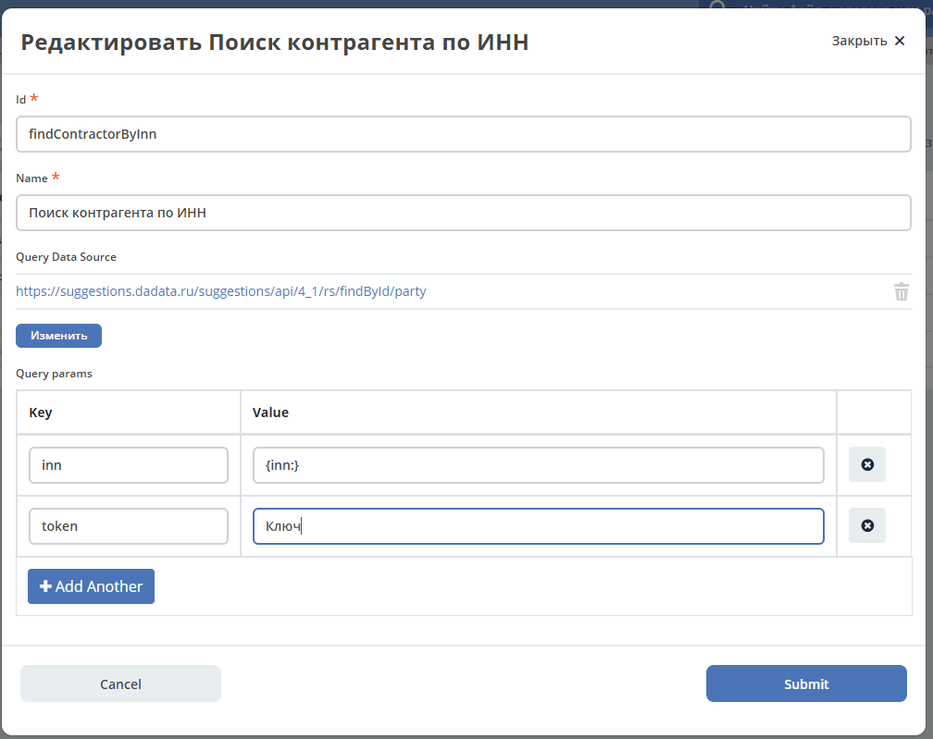This screenshot has width=933, height=739.
Task: Delete the Query Data Source via trash icon
Action: pos(901,291)
